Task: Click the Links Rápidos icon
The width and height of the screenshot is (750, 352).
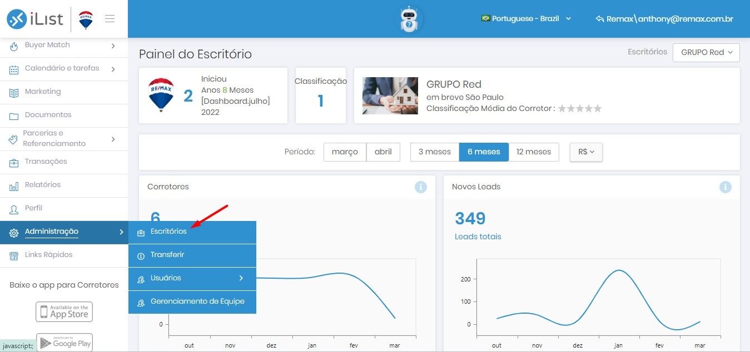Action: click(x=14, y=255)
